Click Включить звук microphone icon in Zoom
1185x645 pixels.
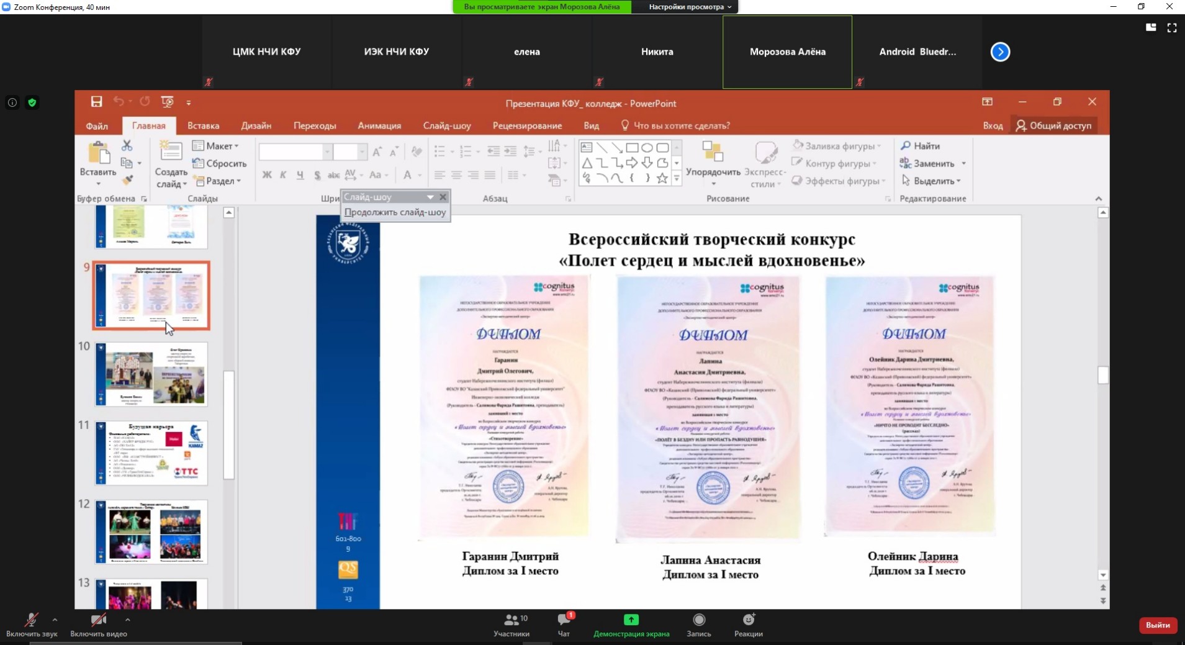[x=31, y=620]
